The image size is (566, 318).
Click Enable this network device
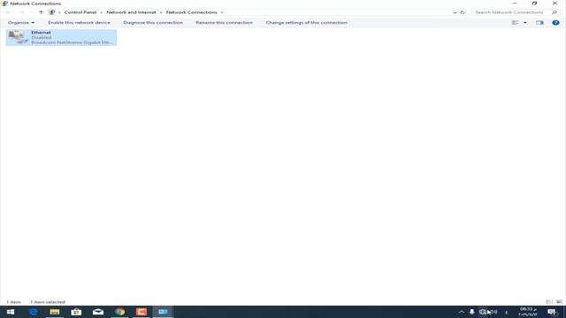click(x=79, y=23)
